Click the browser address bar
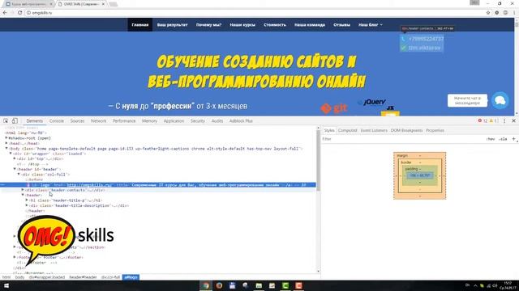 click(255, 13)
